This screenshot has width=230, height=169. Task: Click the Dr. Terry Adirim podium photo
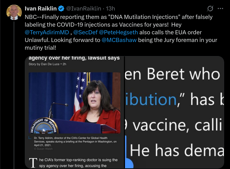pyautogui.click(x=75, y=103)
